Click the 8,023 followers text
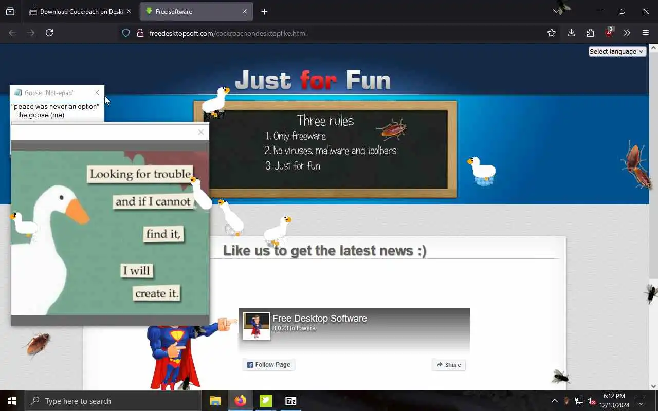Image resolution: width=658 pixels, height=411 pixels. point(294,328)
